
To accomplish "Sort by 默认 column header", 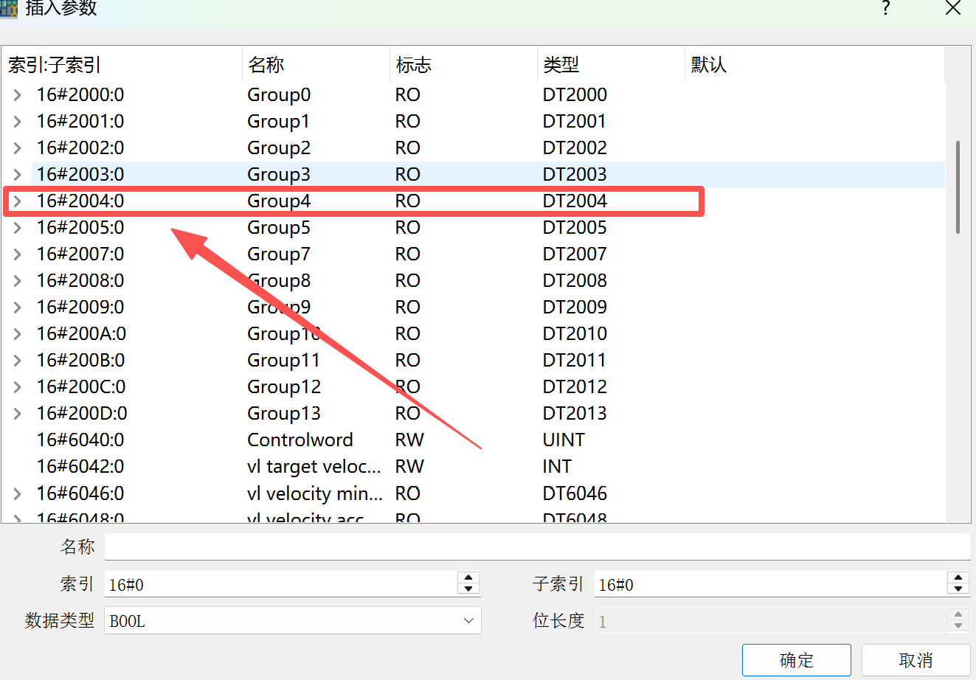I will coord(815,65).
